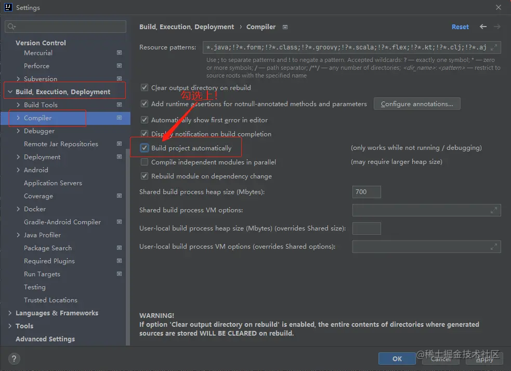Click project-level icon beside Build Tools

(x=119, y=105)
